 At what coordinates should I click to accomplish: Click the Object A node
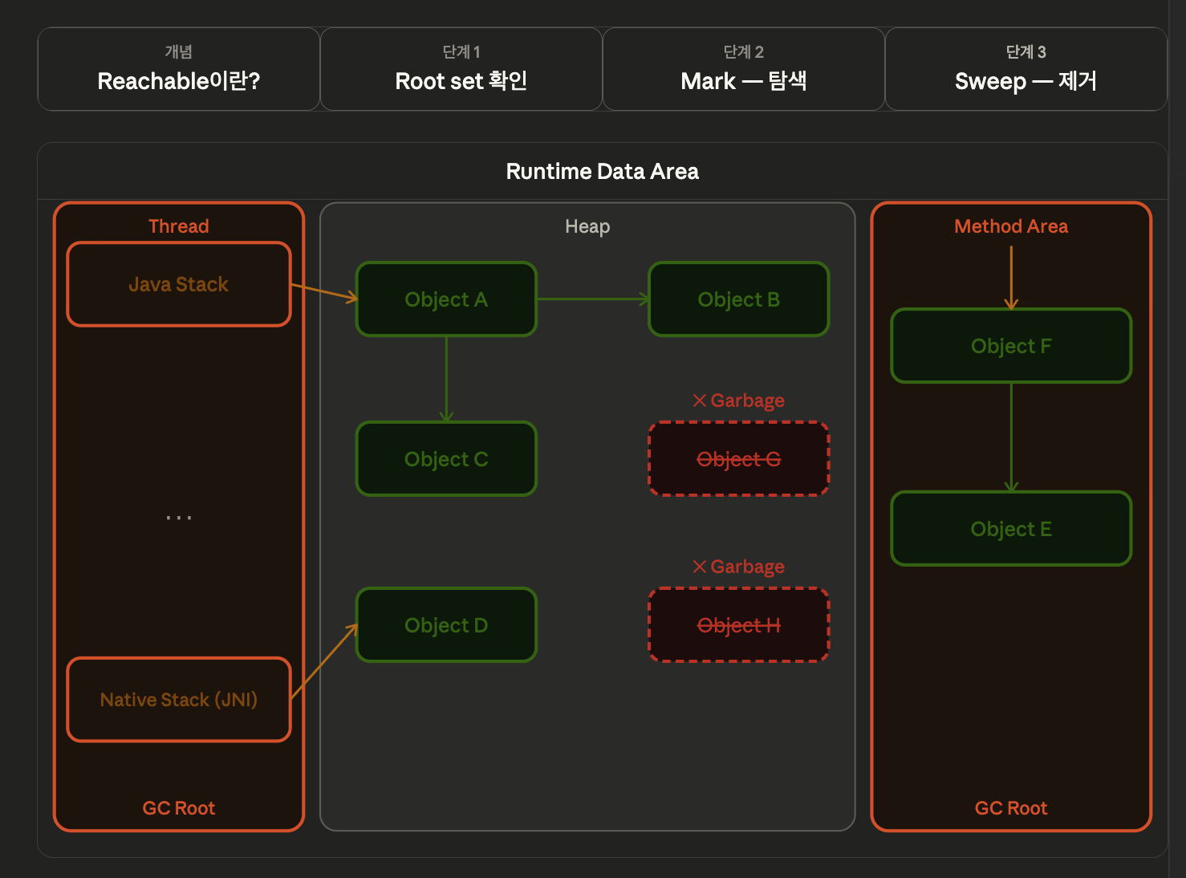(x=446, y=299)
